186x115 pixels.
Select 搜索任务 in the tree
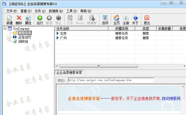25,33
